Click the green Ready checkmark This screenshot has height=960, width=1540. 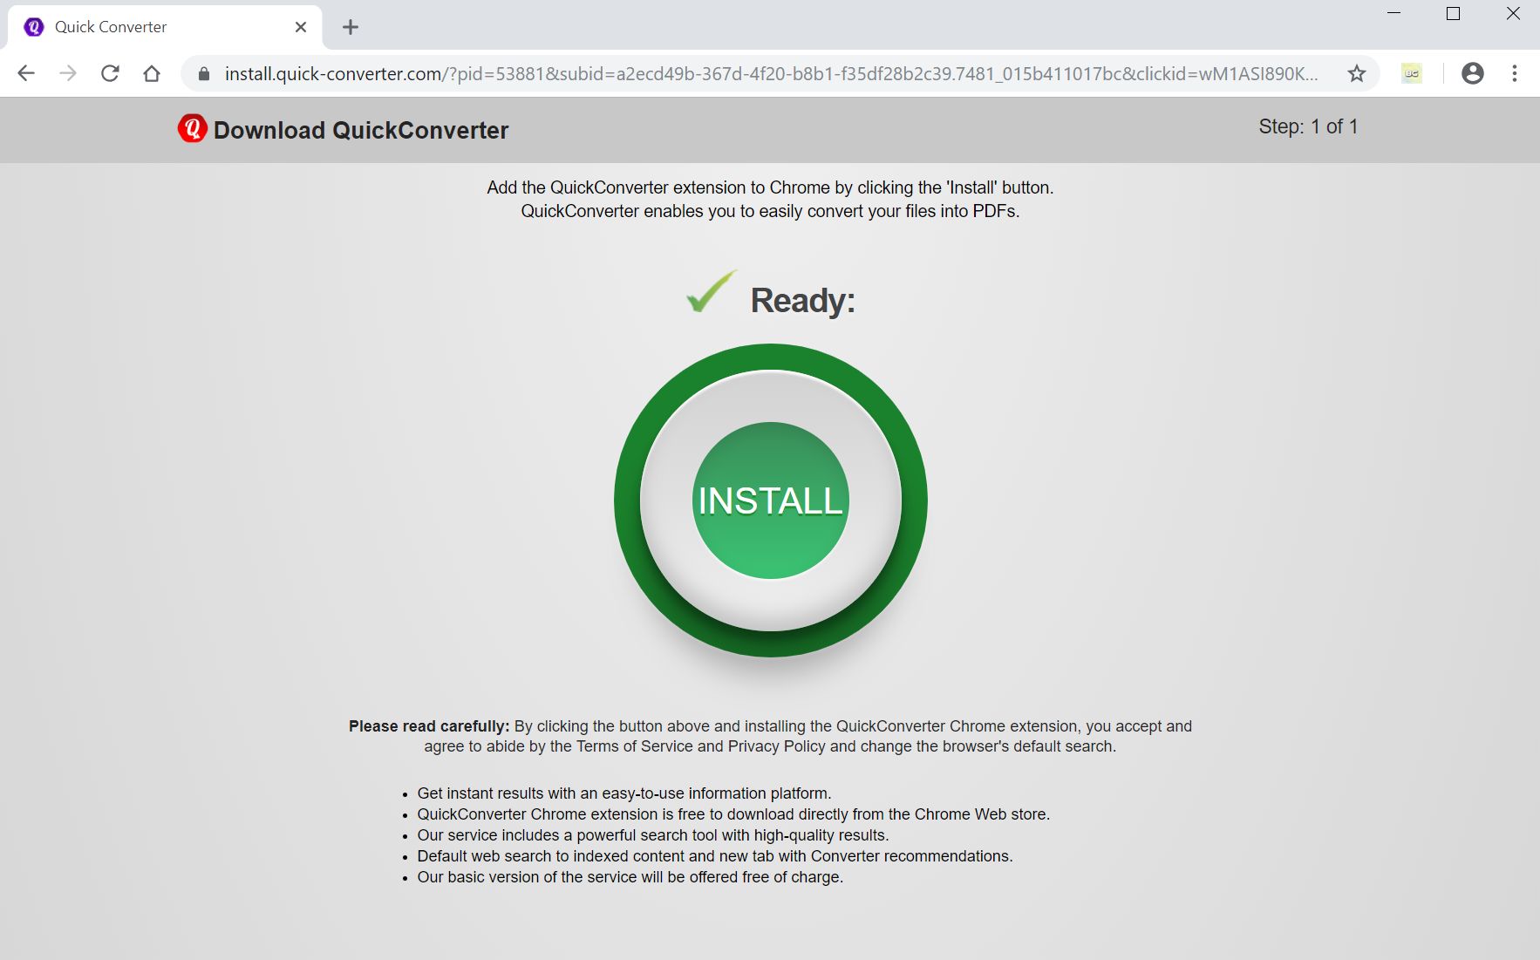(x=711, y=291)
